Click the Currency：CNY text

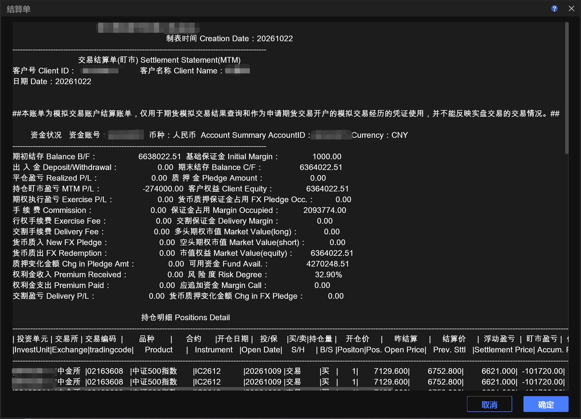380,135
